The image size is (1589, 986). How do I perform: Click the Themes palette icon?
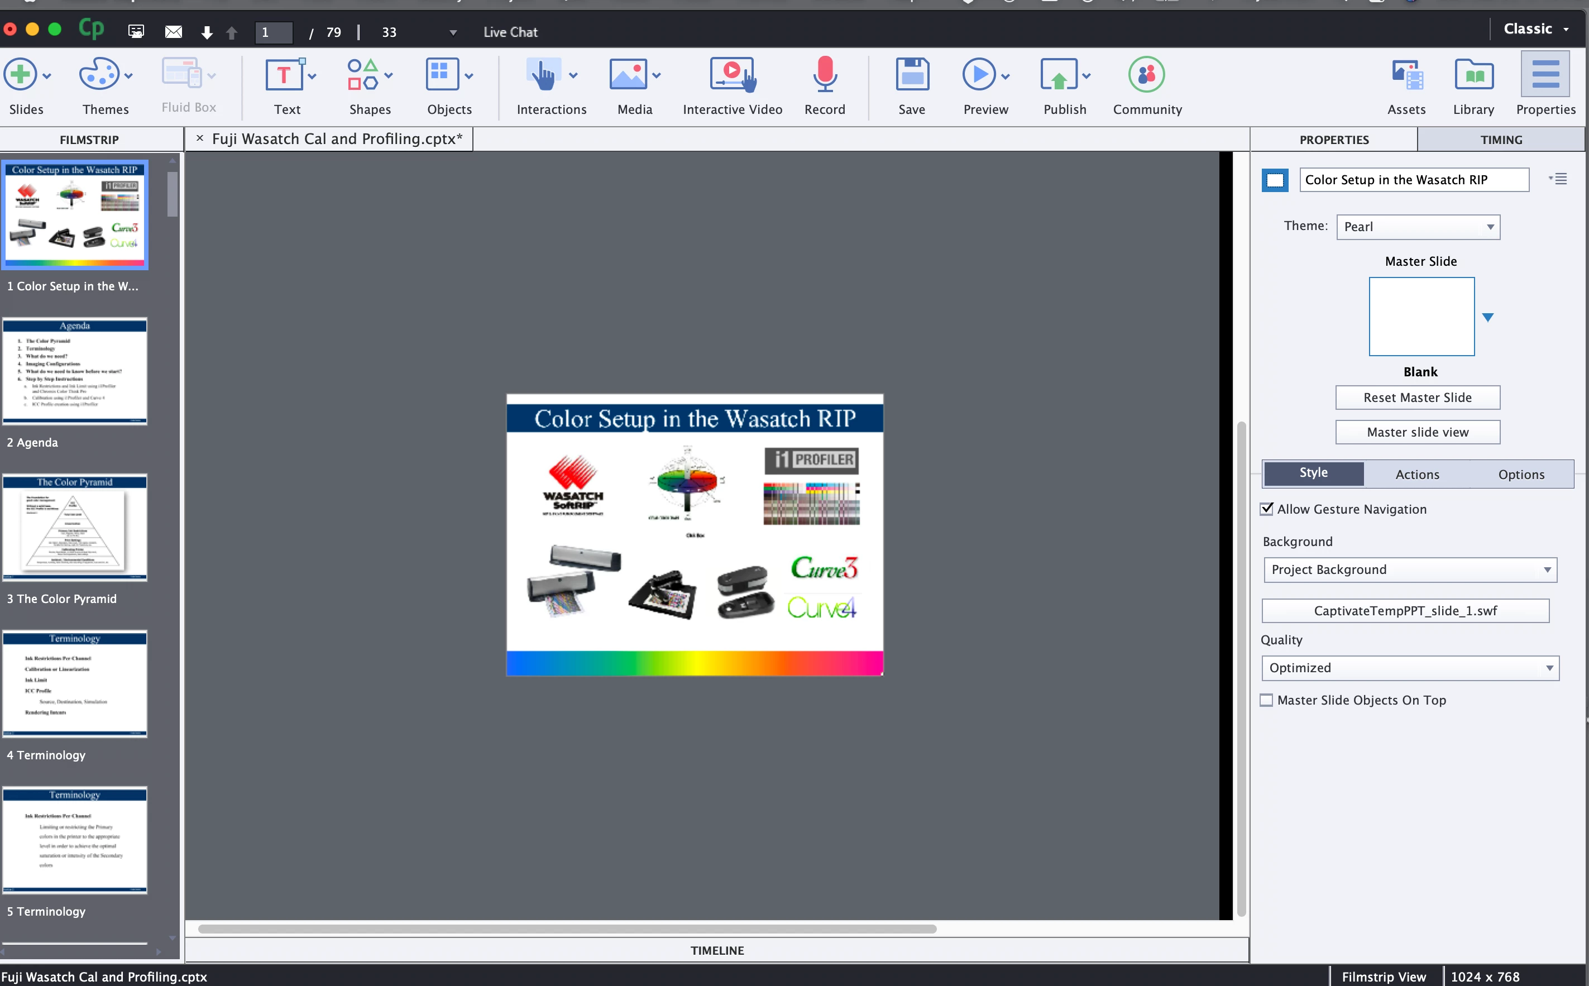pos(98,75)
